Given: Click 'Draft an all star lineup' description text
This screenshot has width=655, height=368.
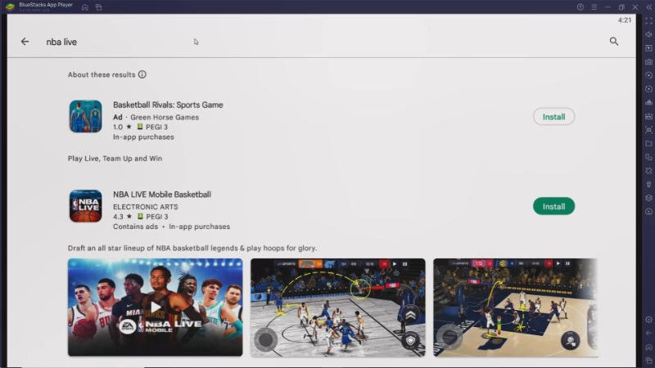Looking at the screenshot, I should 192,249.
